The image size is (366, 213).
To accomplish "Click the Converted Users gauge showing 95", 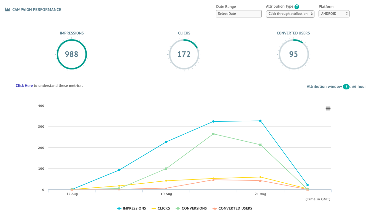I will pos(294,54).
